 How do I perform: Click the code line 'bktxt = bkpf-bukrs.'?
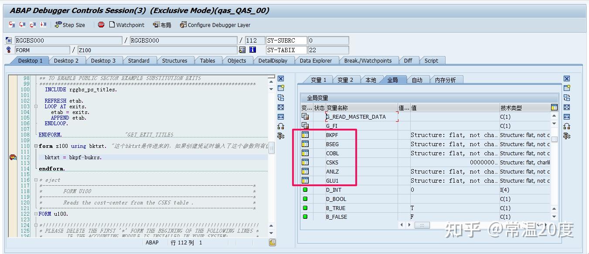point(73,157)
